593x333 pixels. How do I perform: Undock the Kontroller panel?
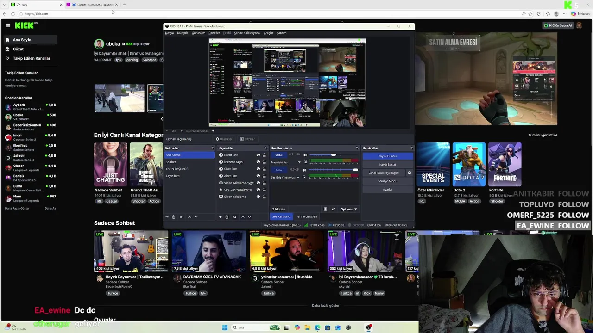412,148
